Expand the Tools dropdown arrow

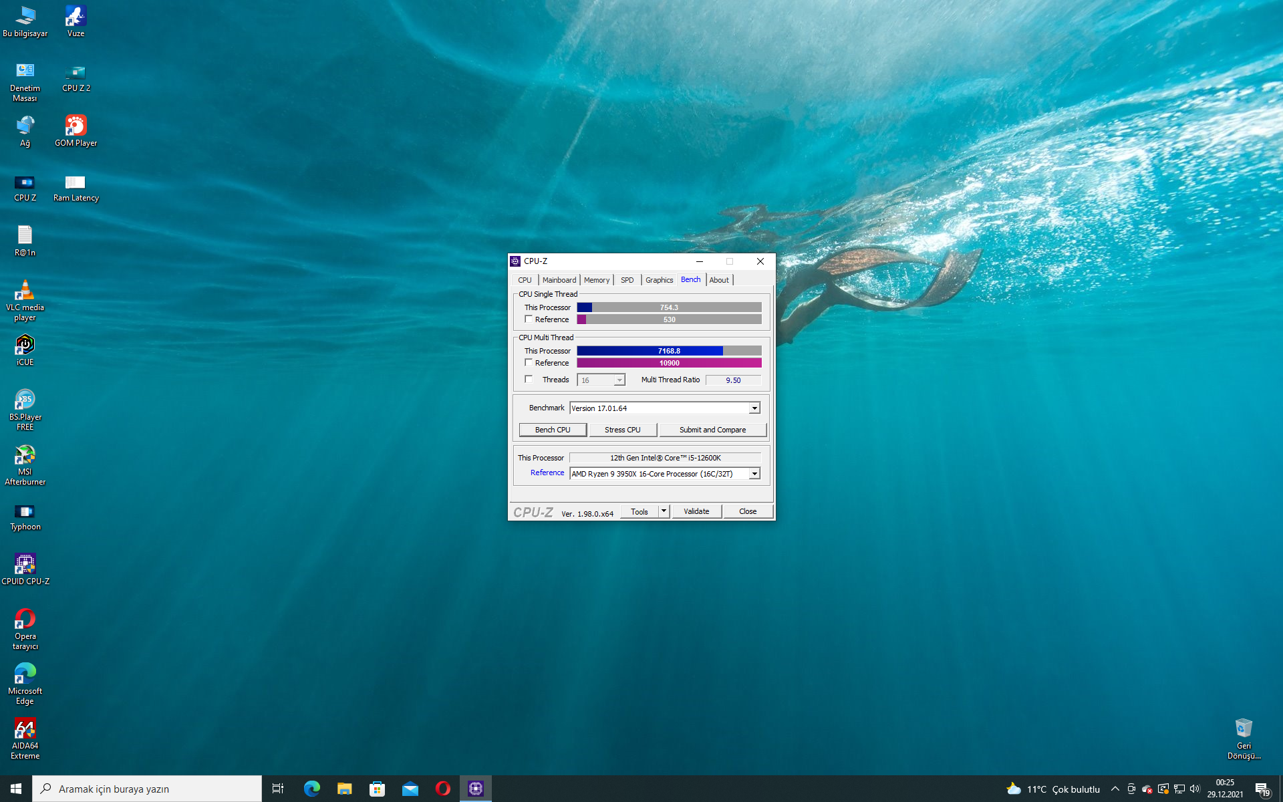click(x=664, y=511)
